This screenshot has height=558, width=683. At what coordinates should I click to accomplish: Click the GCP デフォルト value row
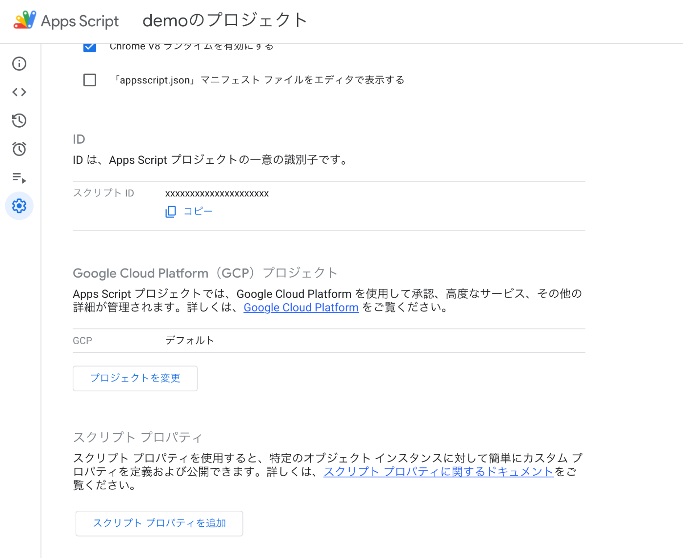tap(190, 340)
